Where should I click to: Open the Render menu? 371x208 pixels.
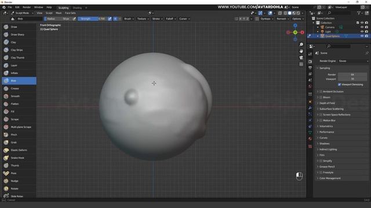pos(27,8)
